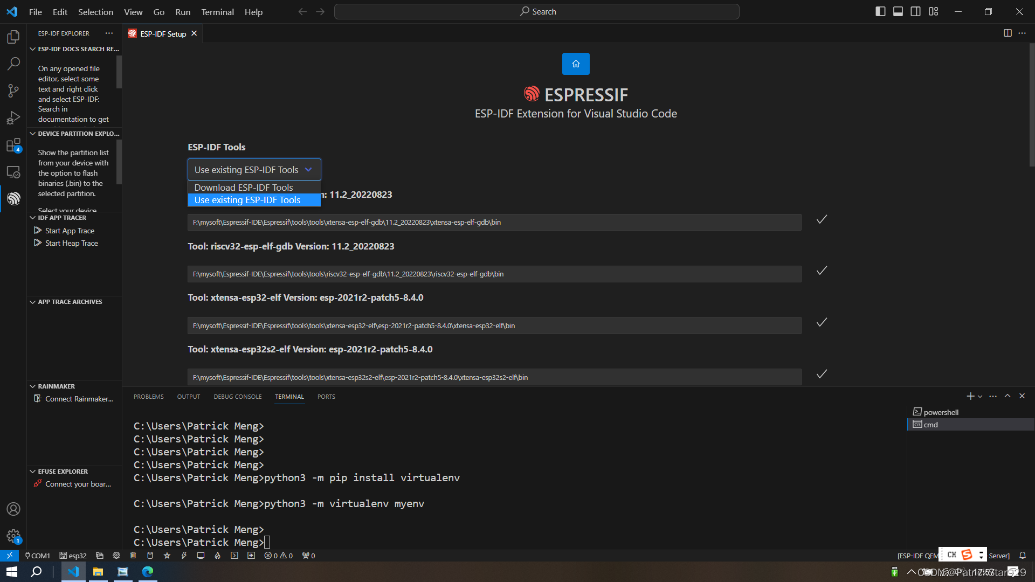Image resolution: width=1035 pixels, height=582 pixels.
Task: Toggle the secondary side bar layout button
Action: [x=916, y=12]
